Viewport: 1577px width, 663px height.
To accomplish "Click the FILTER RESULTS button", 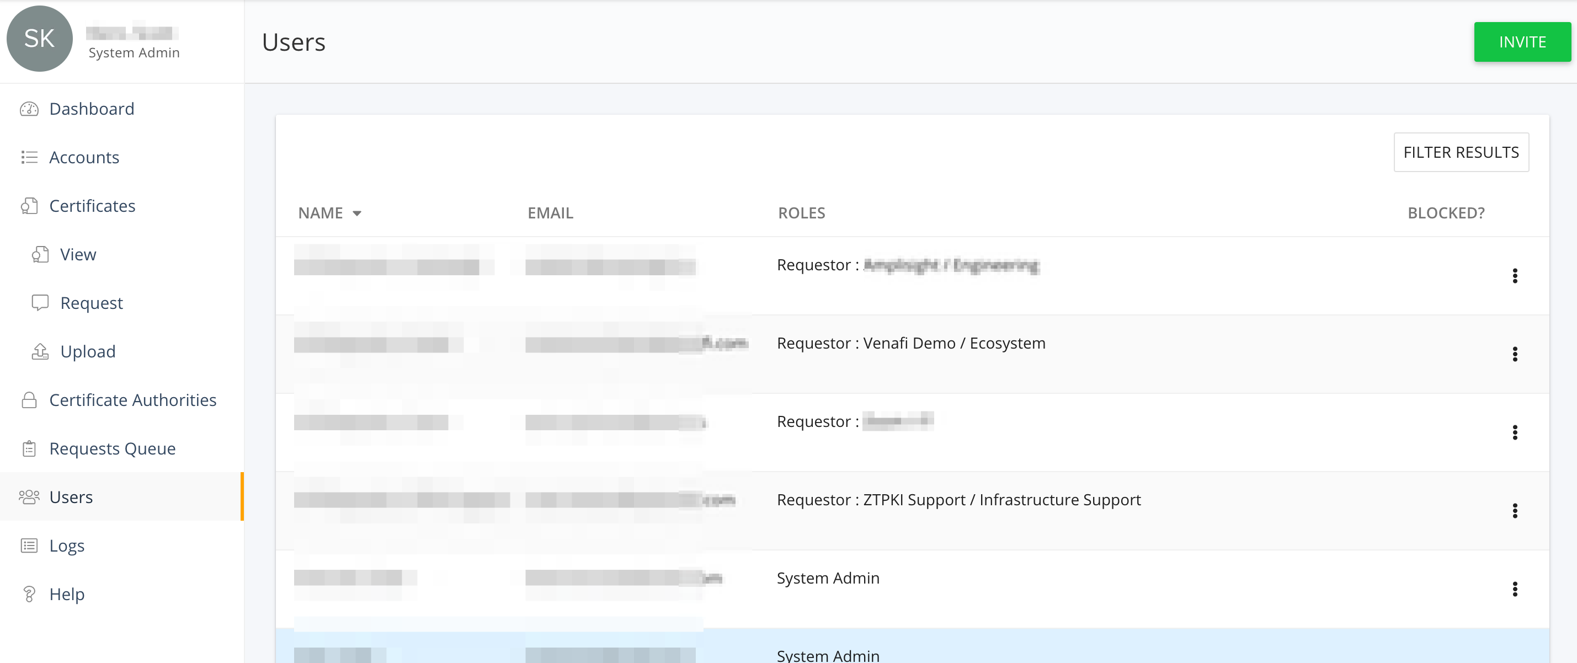I will [x=1461, y=152].
